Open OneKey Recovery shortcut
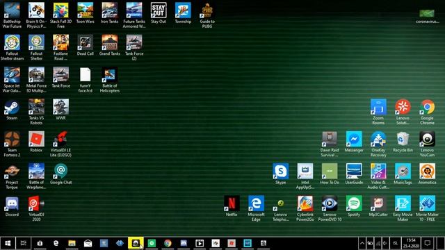Image resolution: width=445 pixels, height=250 pixels. 378,144
